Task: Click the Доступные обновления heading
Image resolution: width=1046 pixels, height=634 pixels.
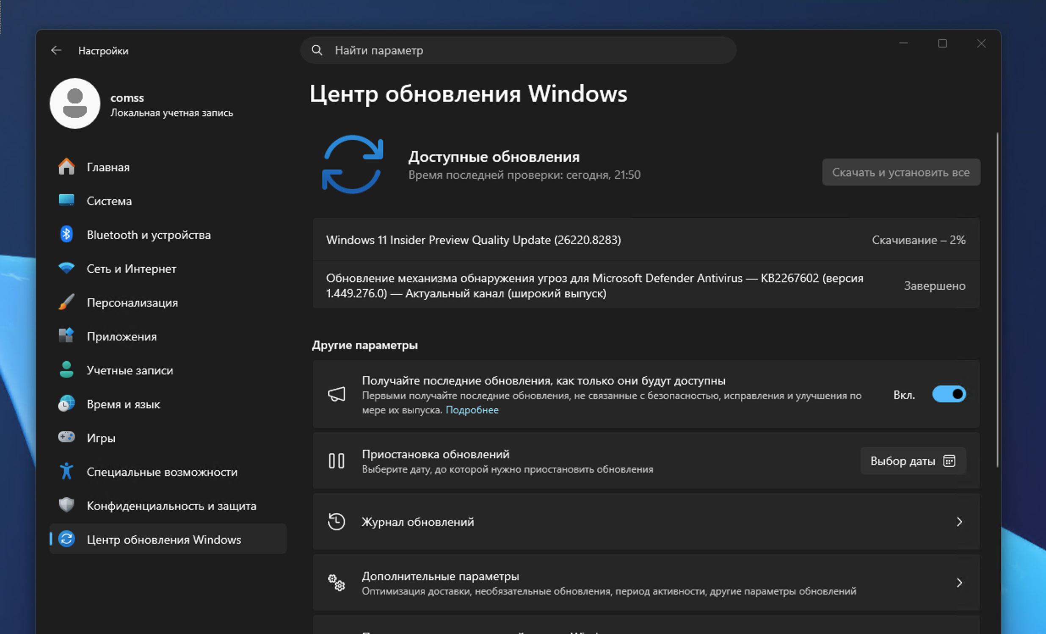Action: click(x=494, y=157)
